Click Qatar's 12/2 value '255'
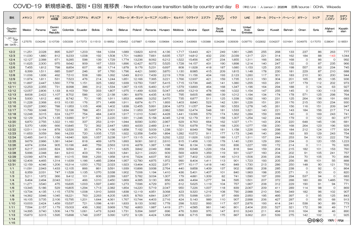Screen dimensions: 354x227 click(264, 52)
